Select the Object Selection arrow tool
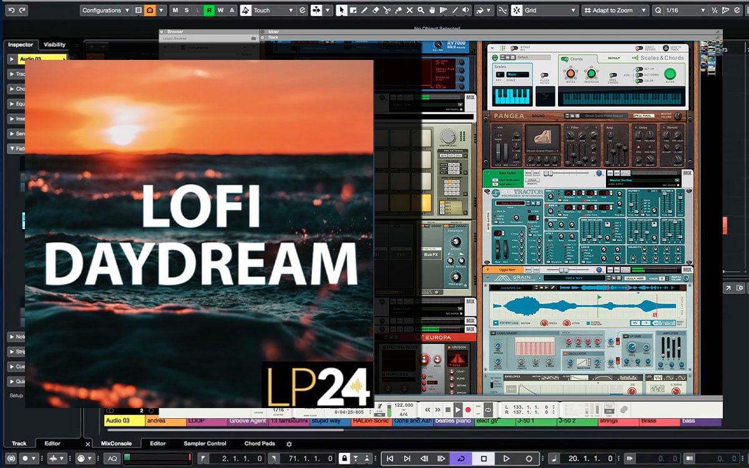The image size is (749, 468). click(341, 10)
